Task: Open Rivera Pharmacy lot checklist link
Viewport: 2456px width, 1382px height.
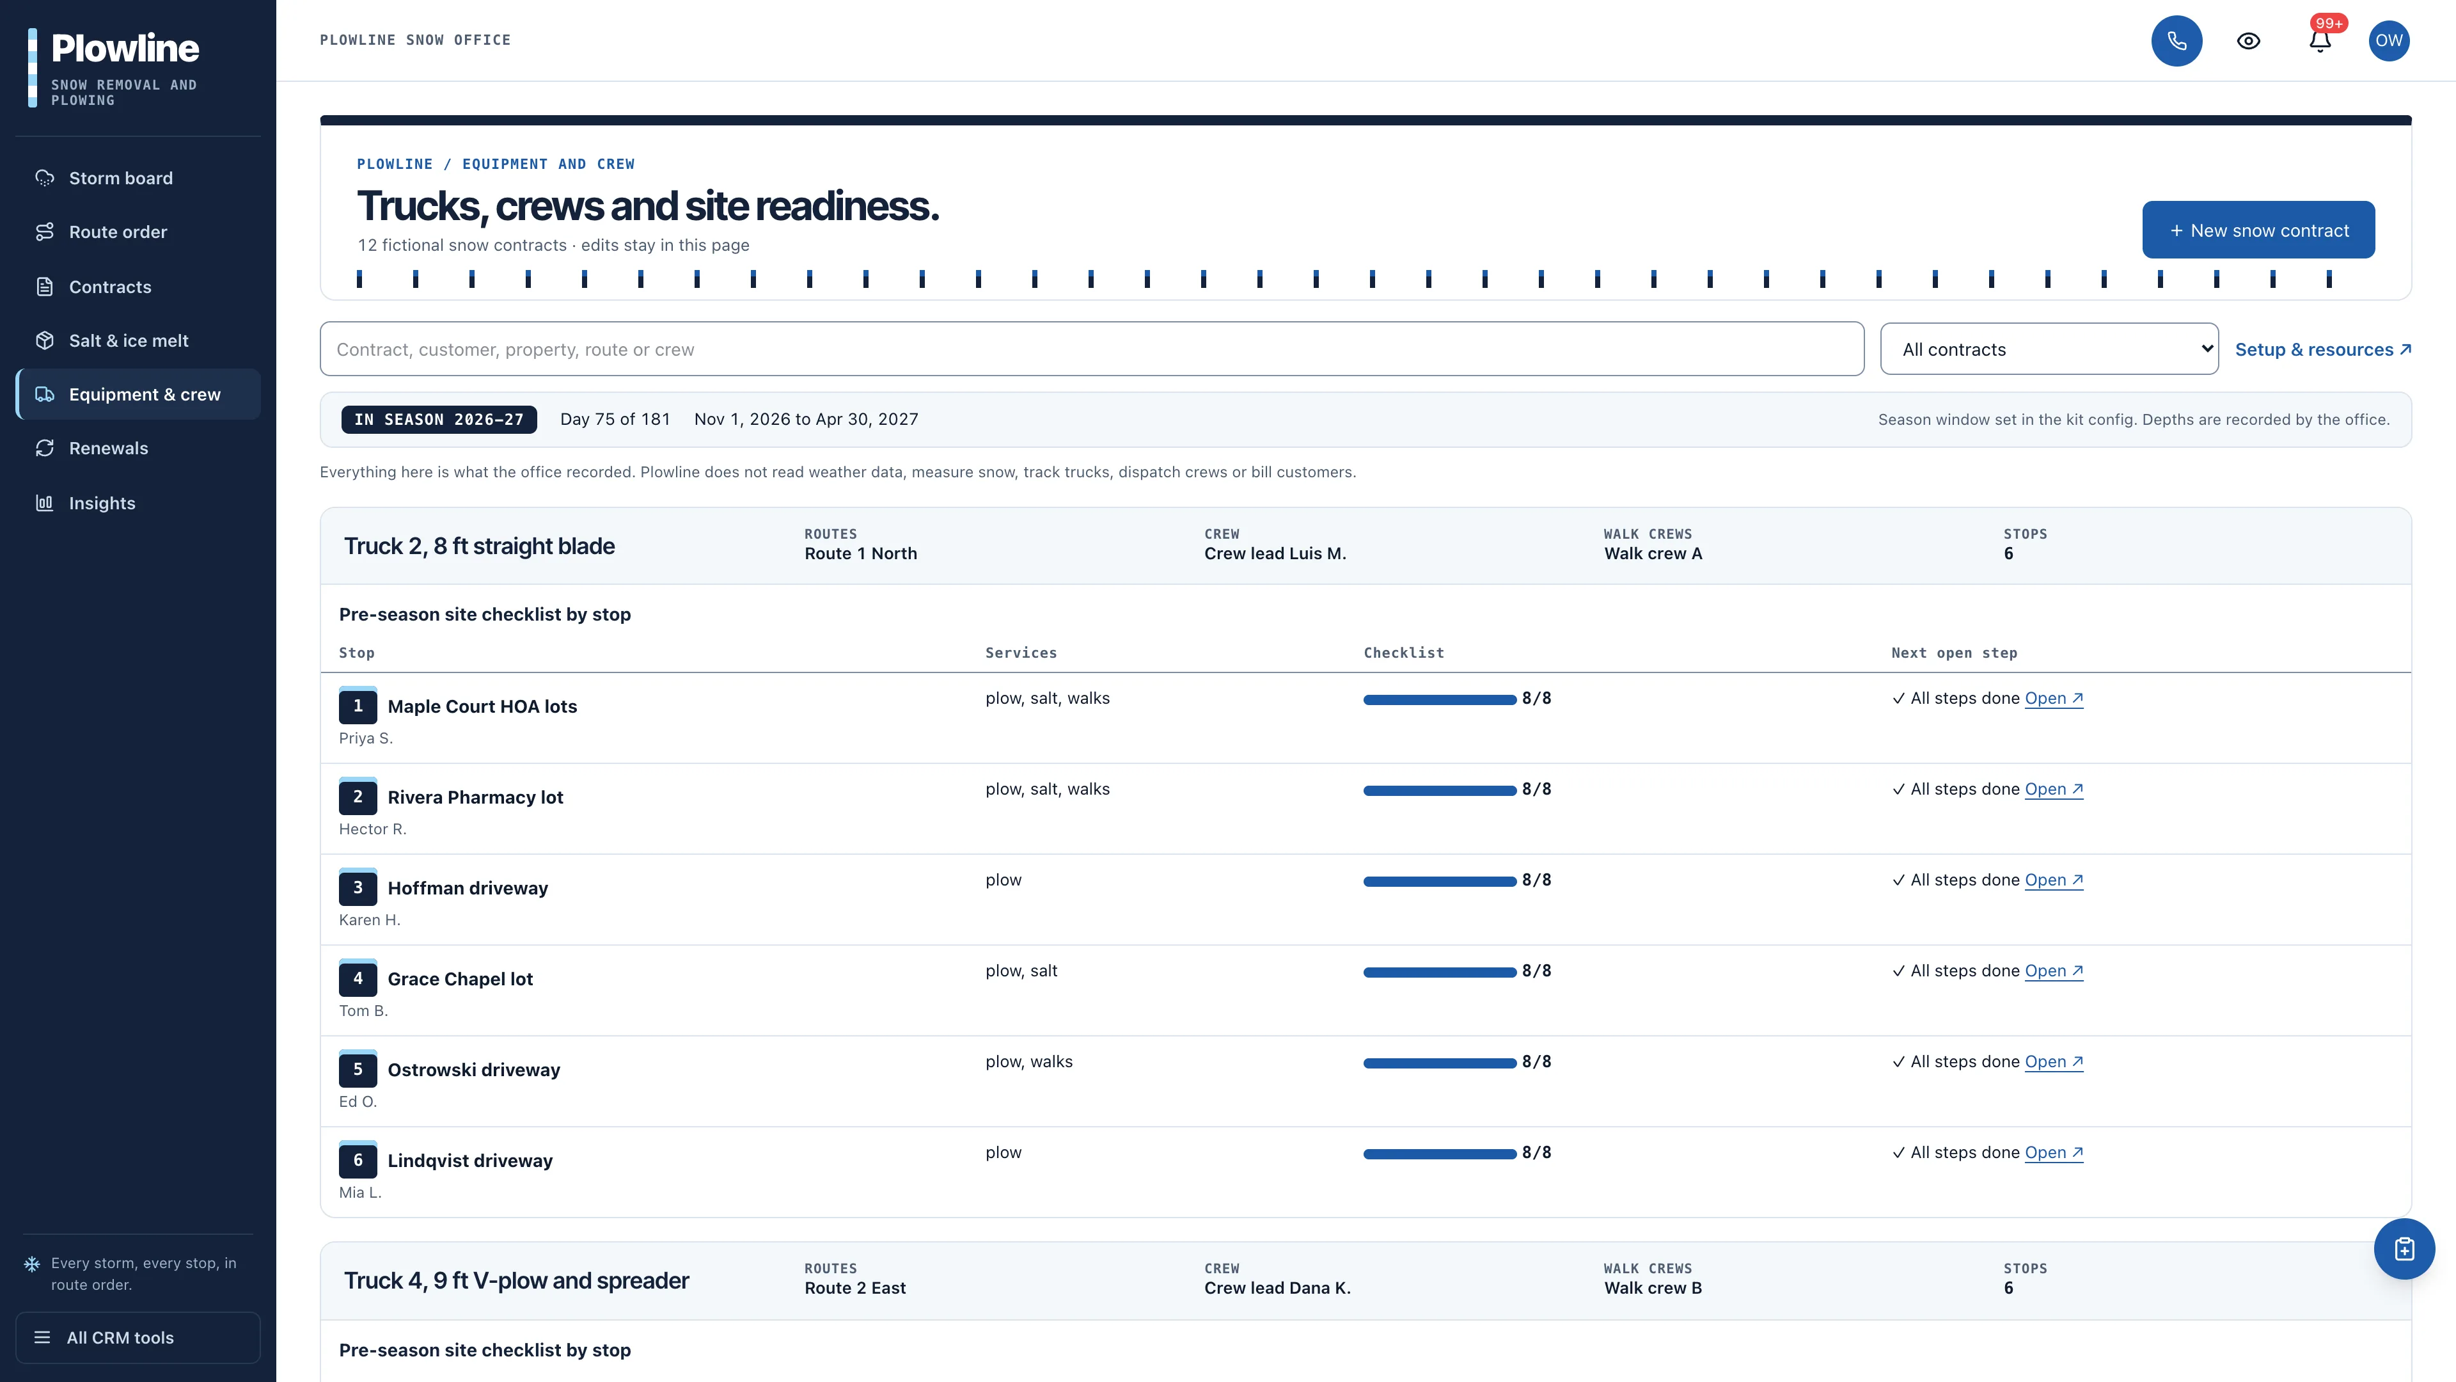Action: click(2054, 789)
